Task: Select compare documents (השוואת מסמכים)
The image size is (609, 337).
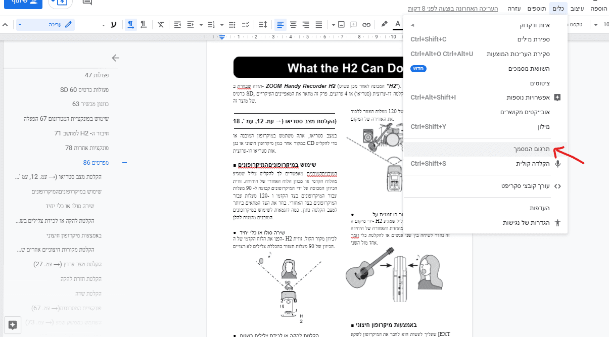Action: 485,68
